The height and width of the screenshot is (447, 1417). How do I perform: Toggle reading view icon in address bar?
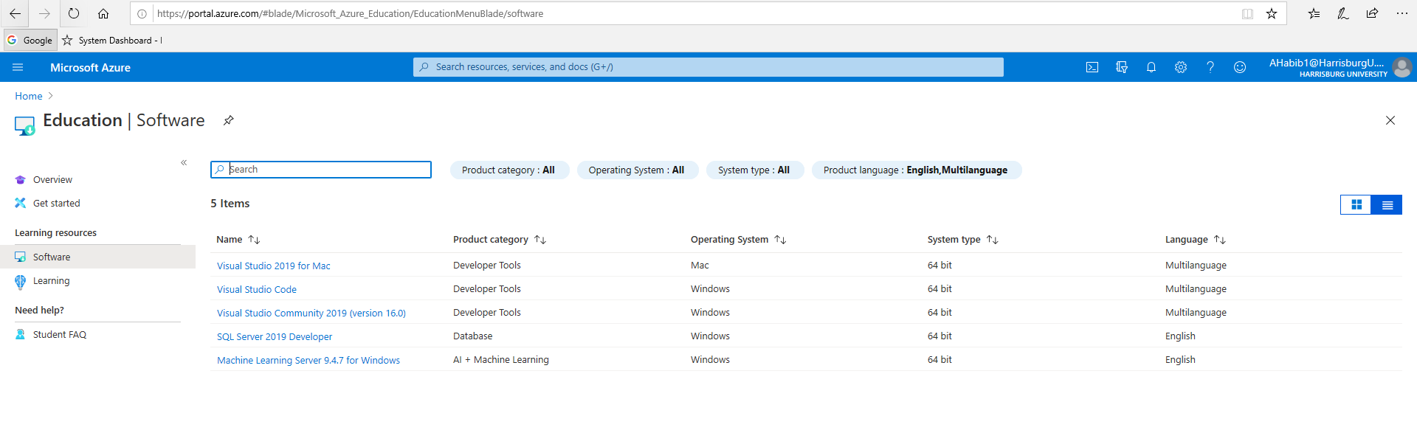[x=1247, y=13]
